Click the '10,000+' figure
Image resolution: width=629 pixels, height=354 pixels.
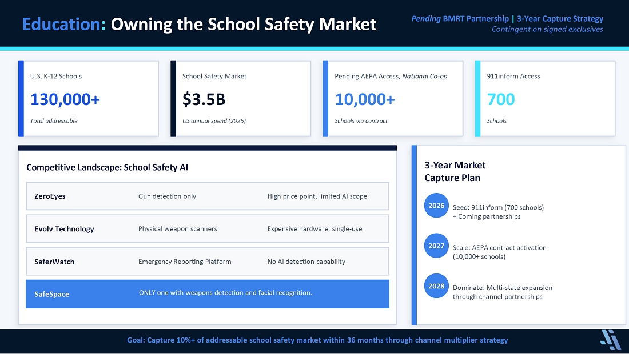[365, 99]
